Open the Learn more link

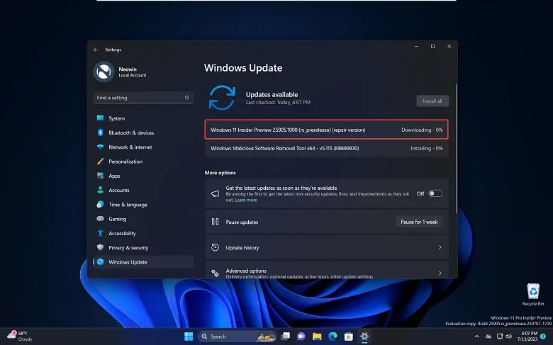click(246, 200)
